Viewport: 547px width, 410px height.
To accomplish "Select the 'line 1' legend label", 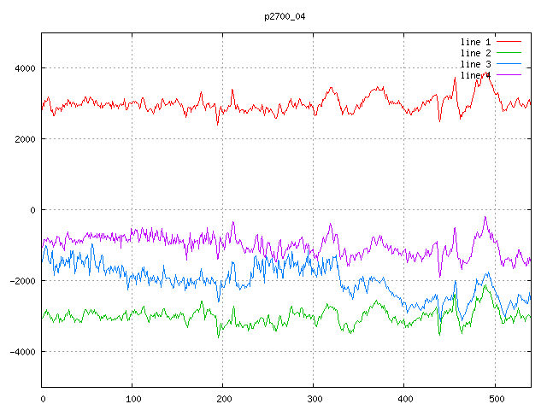I will (x=475, y=42).
